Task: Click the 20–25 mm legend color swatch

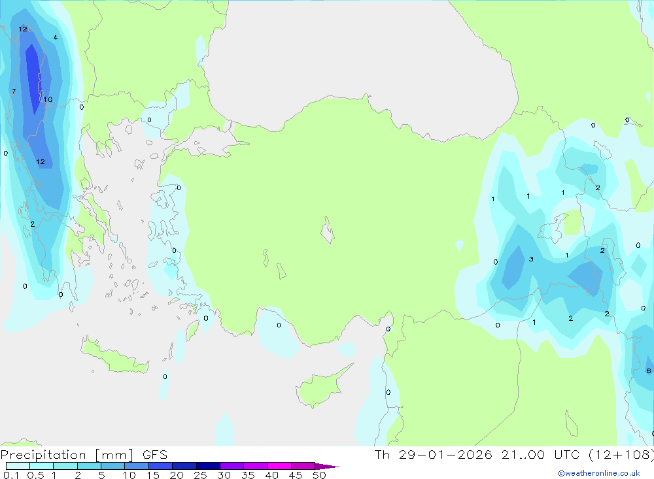Action: coord(184,466)
